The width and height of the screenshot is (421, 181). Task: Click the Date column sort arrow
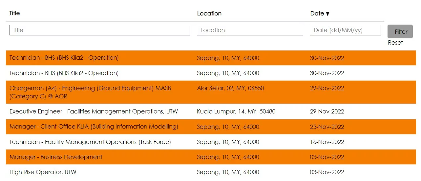[327, 14]
